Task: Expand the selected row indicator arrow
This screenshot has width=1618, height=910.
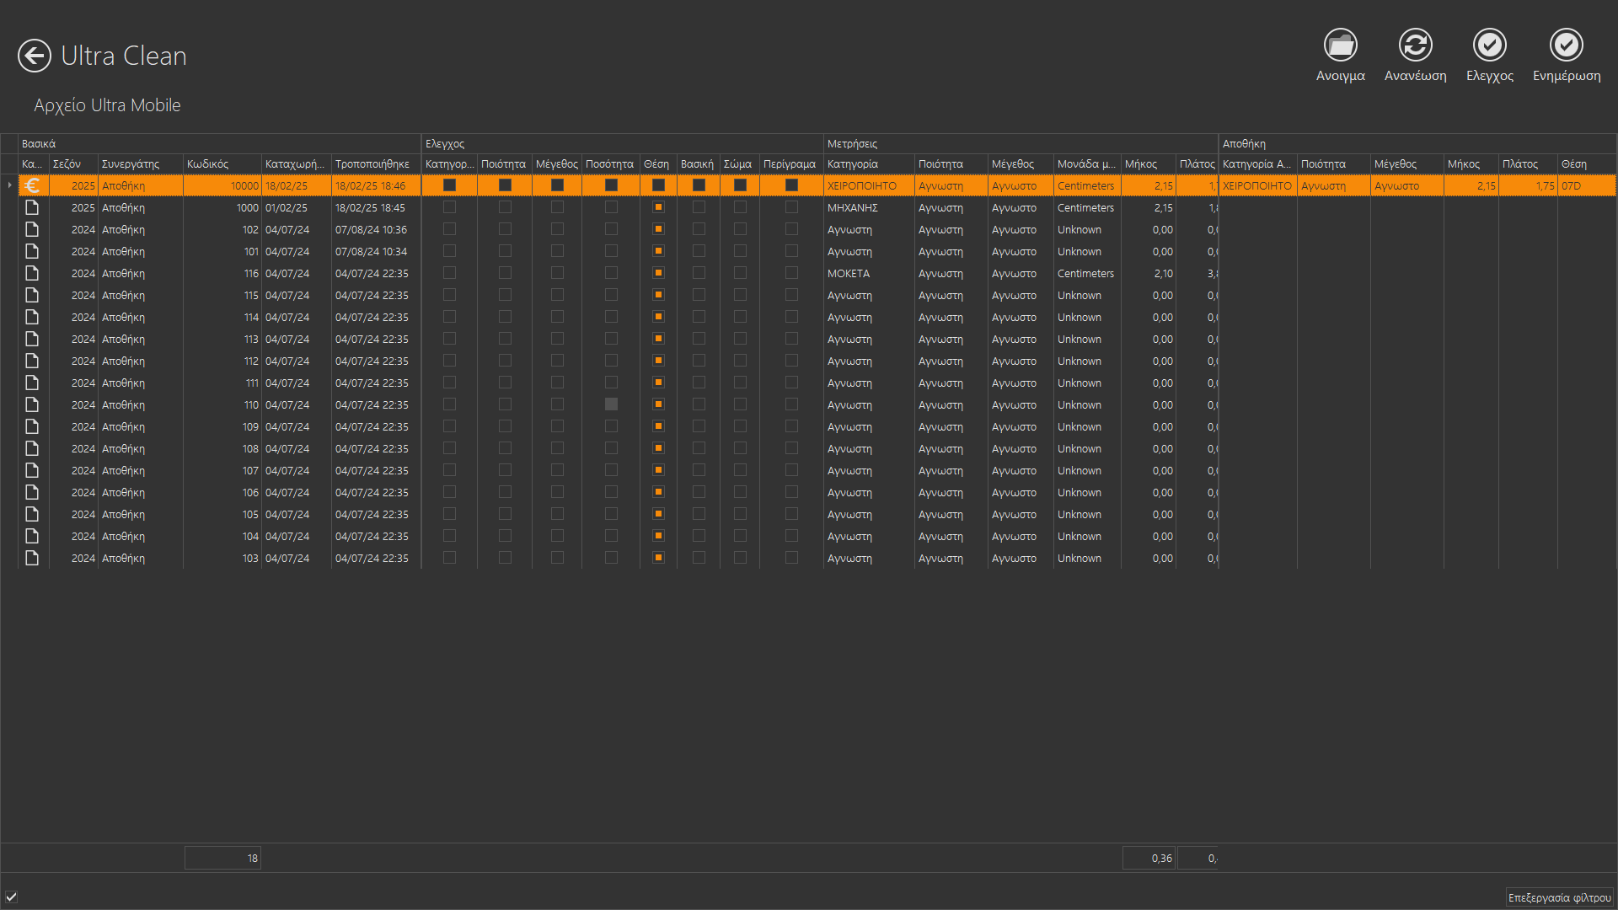Action: (9, 185)
